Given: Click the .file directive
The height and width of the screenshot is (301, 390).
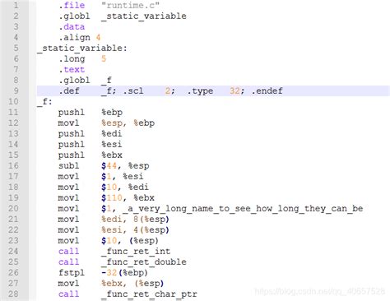Looking at the screenshot, I should click(72, 5).
